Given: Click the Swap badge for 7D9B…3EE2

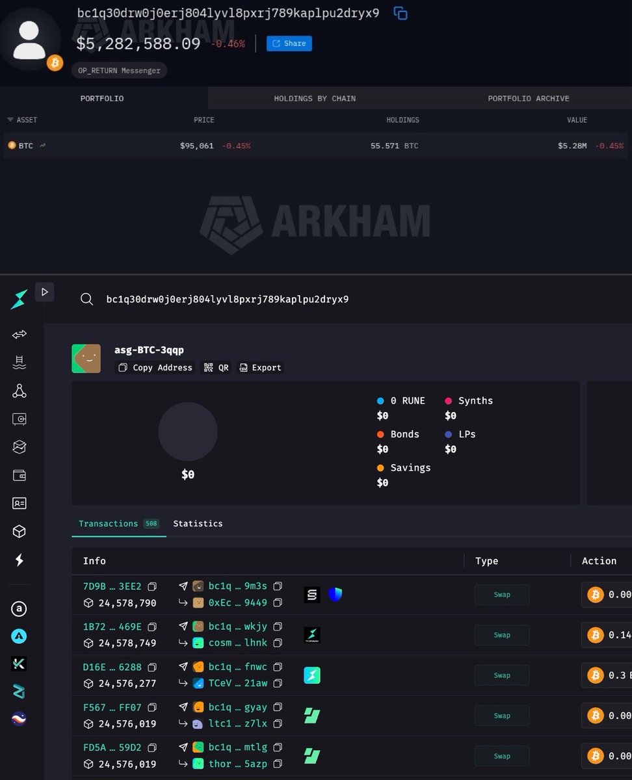Looking at the screenshot, I should (502, 595).
